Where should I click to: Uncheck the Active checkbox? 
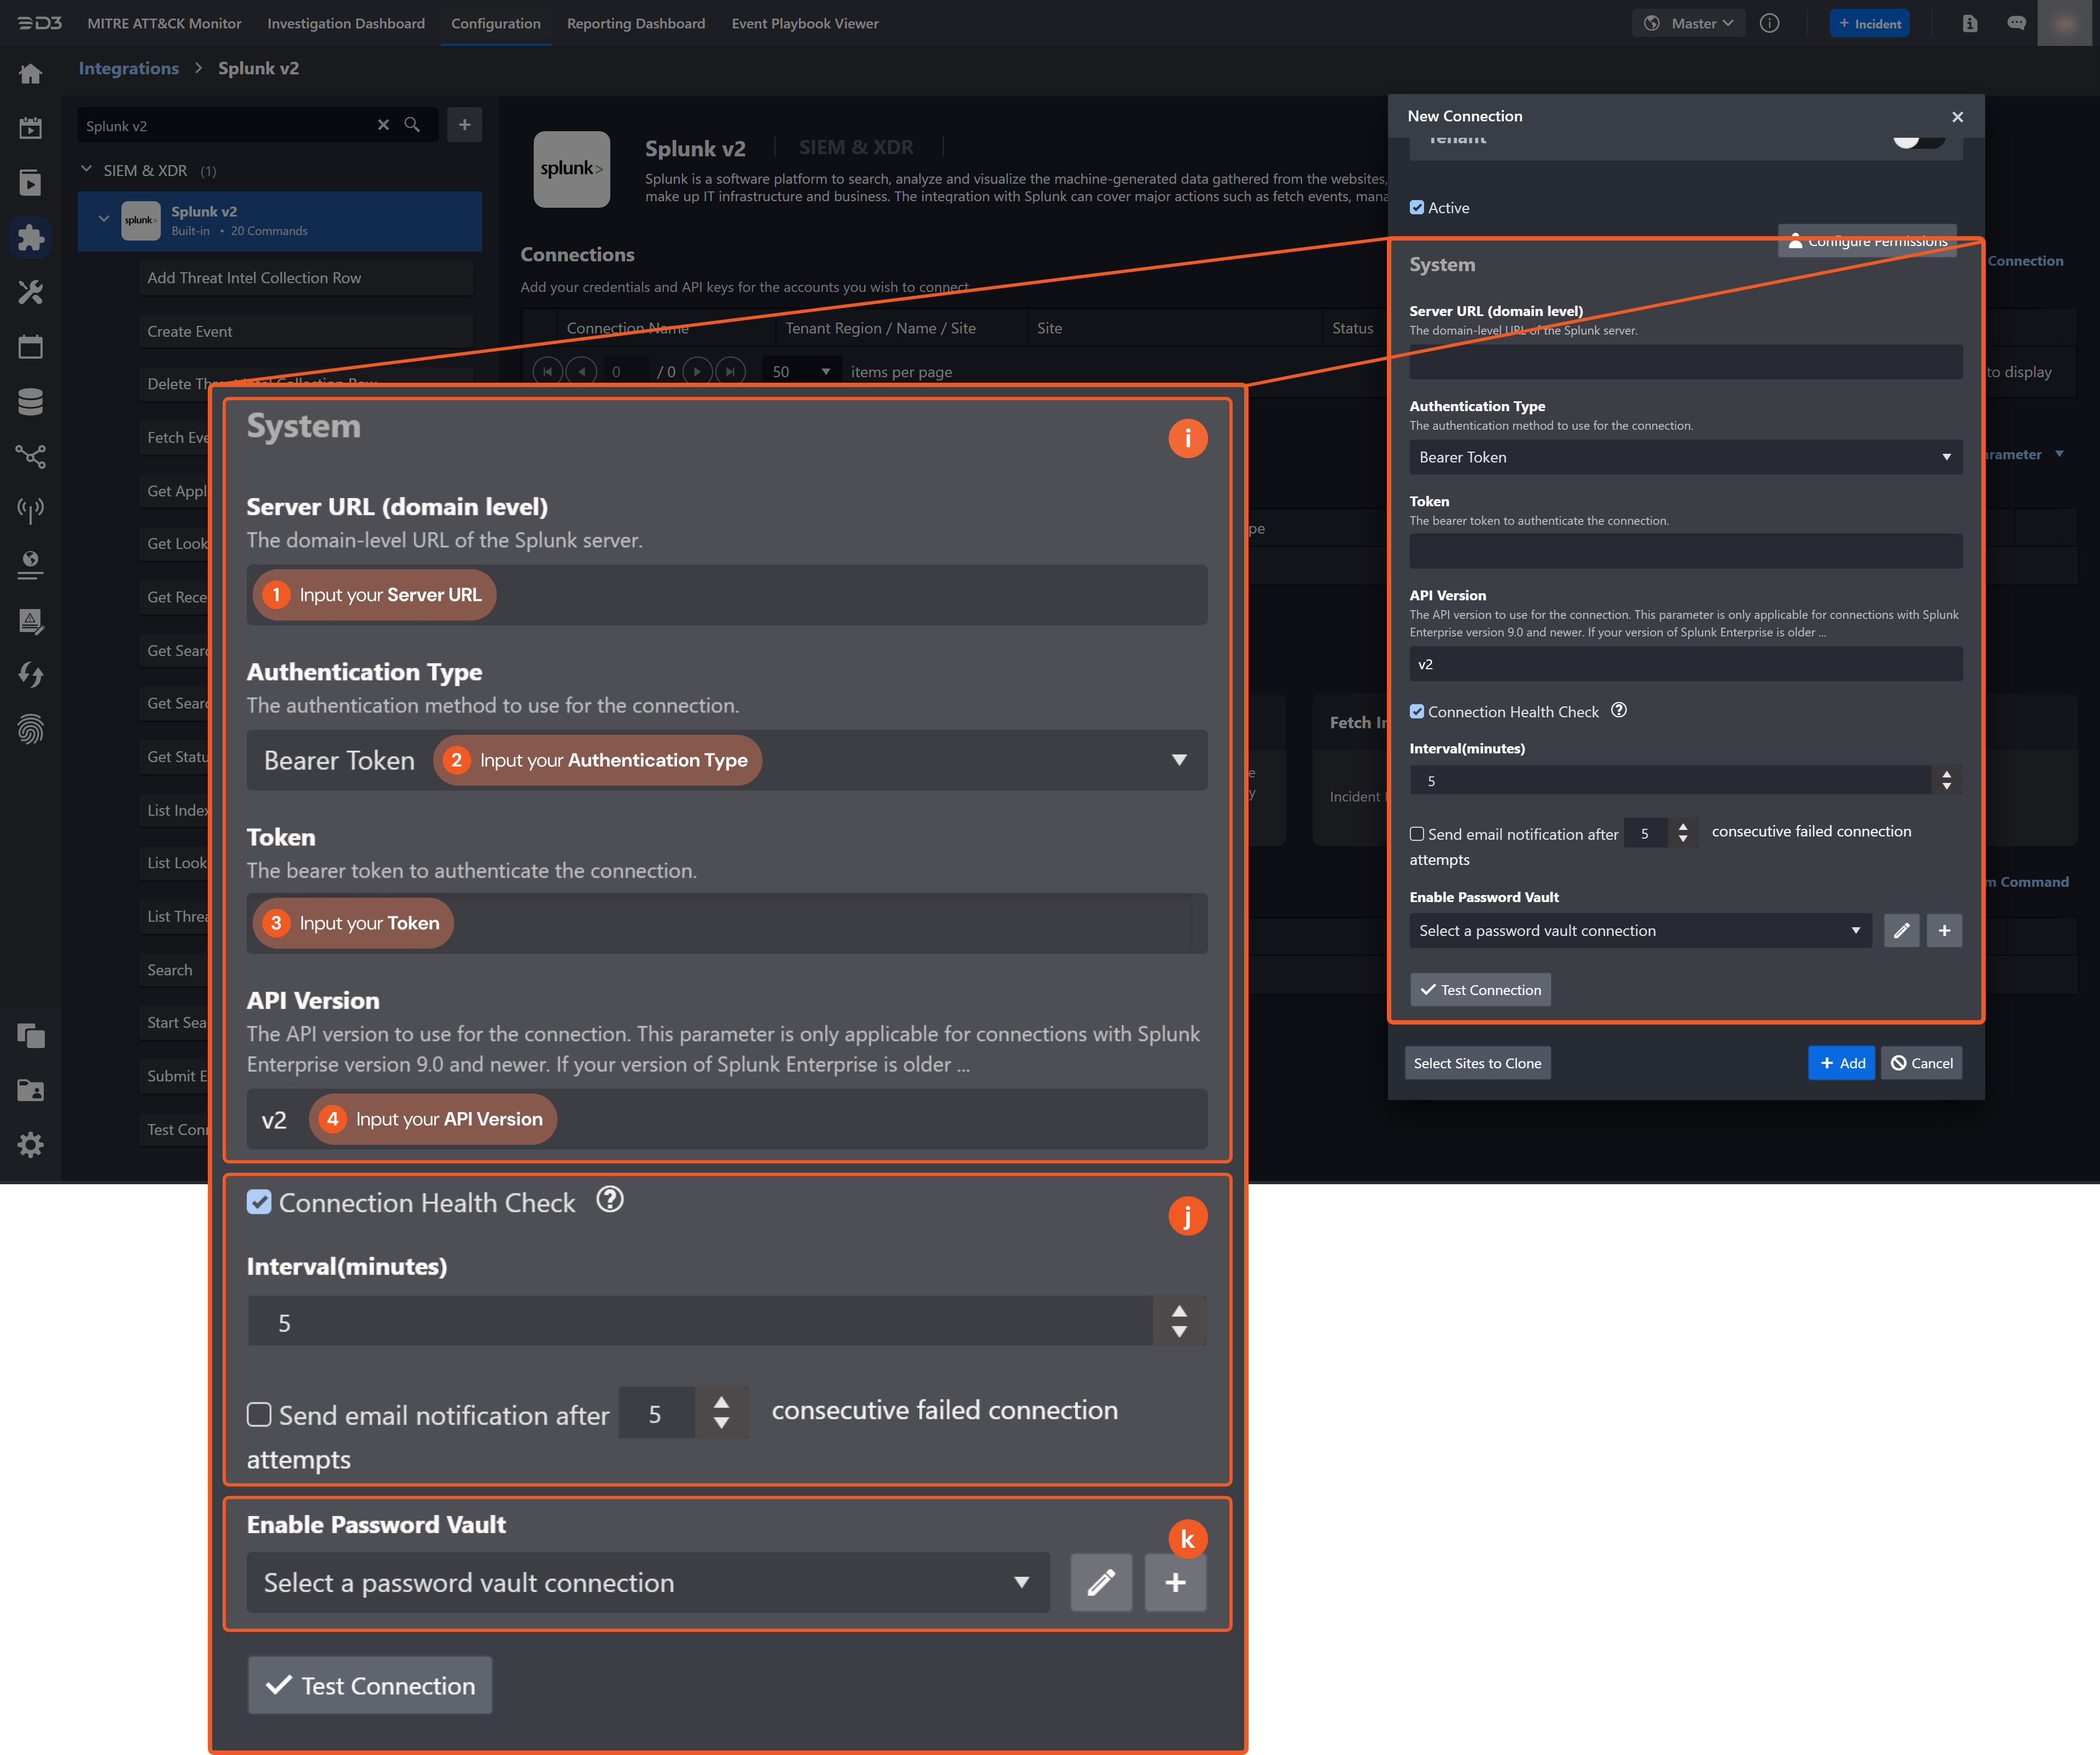pos(1417,208)
